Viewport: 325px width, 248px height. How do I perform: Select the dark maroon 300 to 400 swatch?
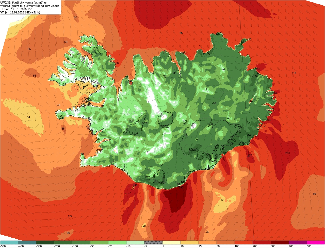(280, 242)
